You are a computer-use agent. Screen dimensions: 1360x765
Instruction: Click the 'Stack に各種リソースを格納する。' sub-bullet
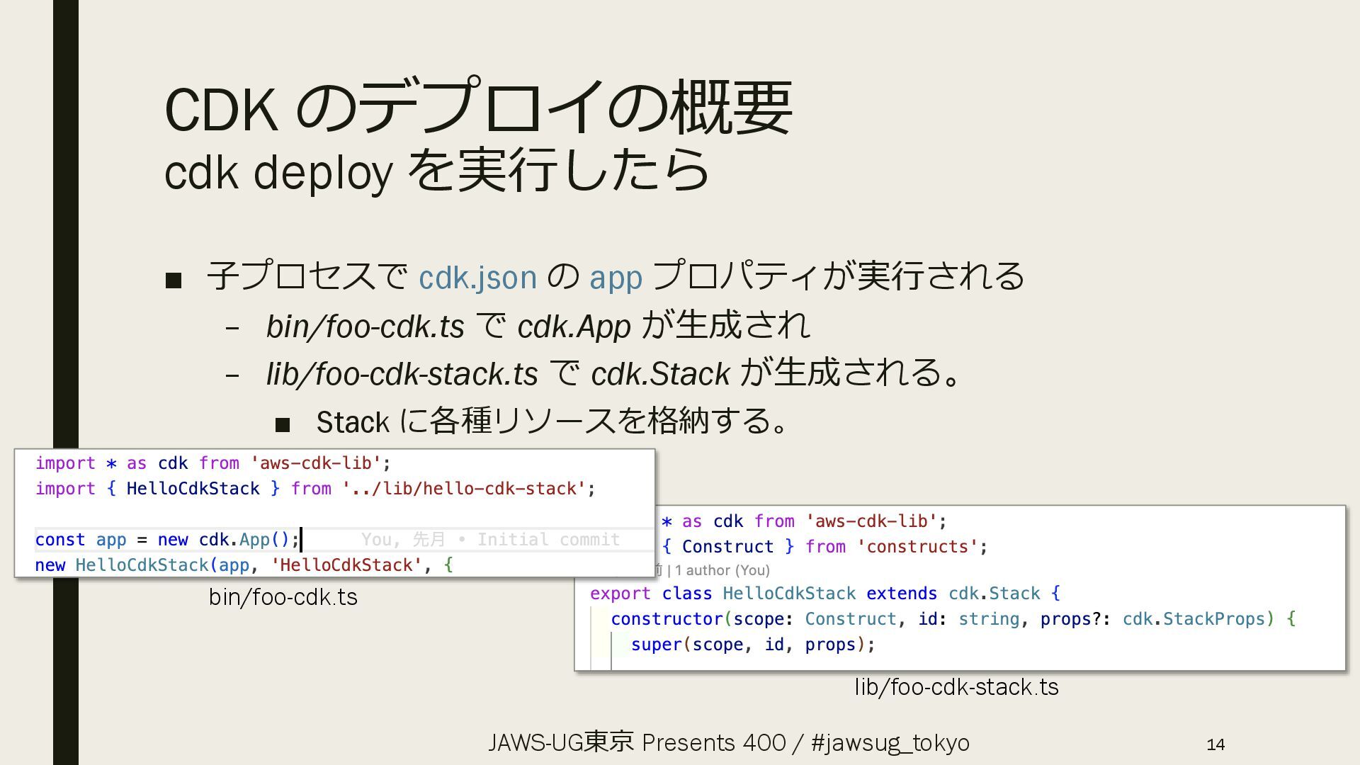(x=551, y=421)
